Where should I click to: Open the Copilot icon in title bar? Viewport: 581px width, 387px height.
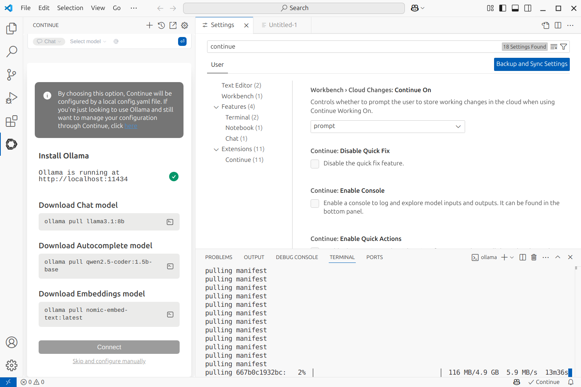[x=415, y=8]
